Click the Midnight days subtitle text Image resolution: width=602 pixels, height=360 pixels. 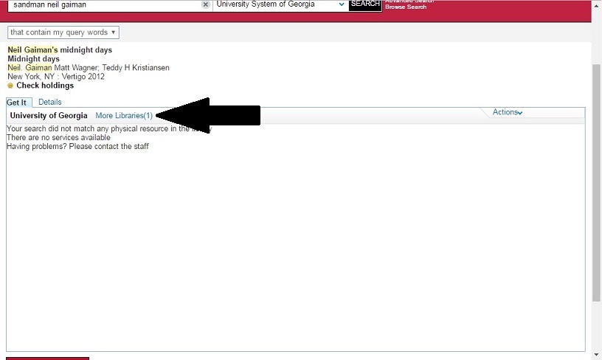point(33,59)
